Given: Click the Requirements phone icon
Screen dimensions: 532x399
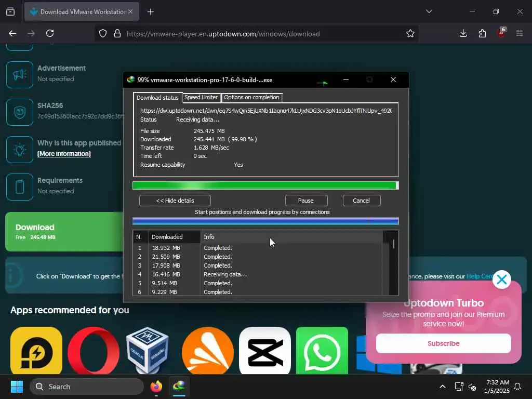Looking at the screenshot, I should coord(20,187).
